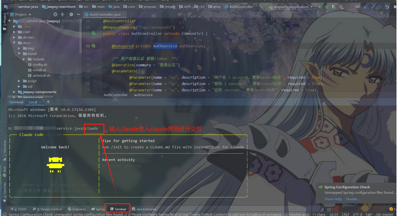Click Show Help in Spring notification
This screenshot has height=216, width=398.
[333, 199]
